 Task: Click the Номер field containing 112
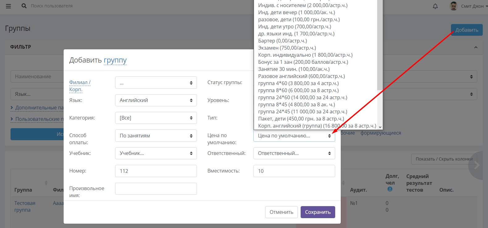point(156,171)
